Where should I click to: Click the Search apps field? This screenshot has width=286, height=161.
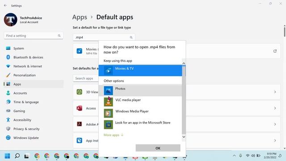(86, 78)
